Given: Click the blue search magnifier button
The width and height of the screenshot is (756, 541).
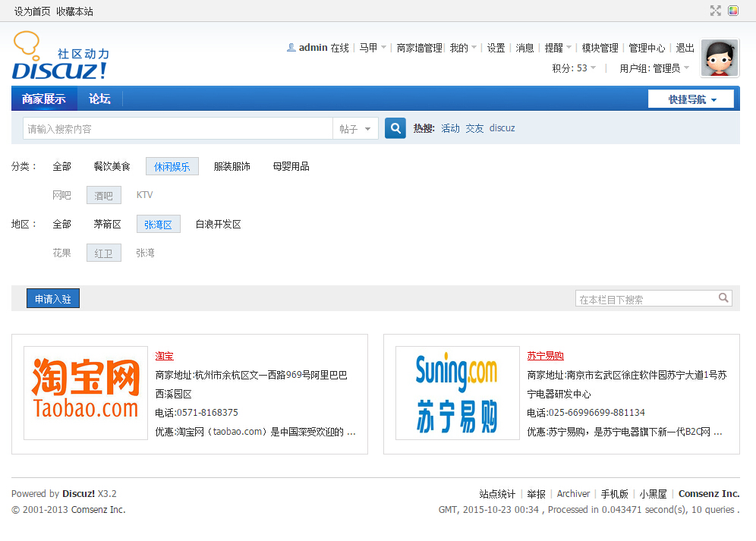Looking at the screenshot, I should tap(395, 128).
